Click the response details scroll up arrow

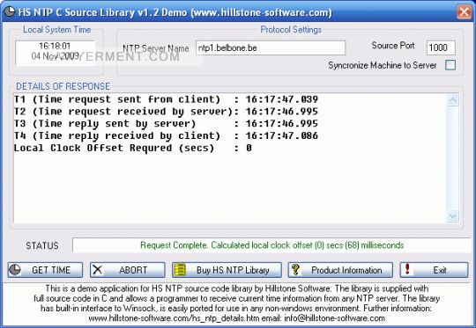453,100
